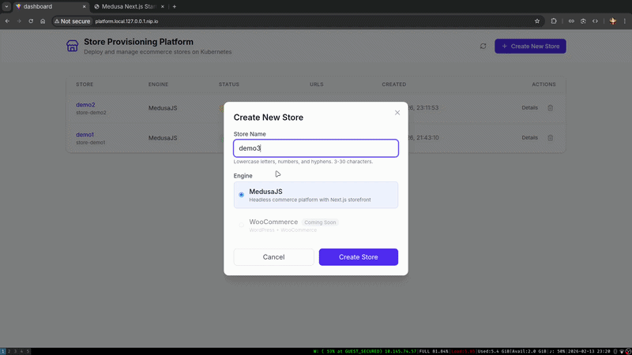632x355 pixels.
Task: Click the CREATED column header
Action: point(393,84)
